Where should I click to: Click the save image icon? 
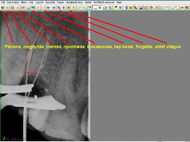coord(13,8)
